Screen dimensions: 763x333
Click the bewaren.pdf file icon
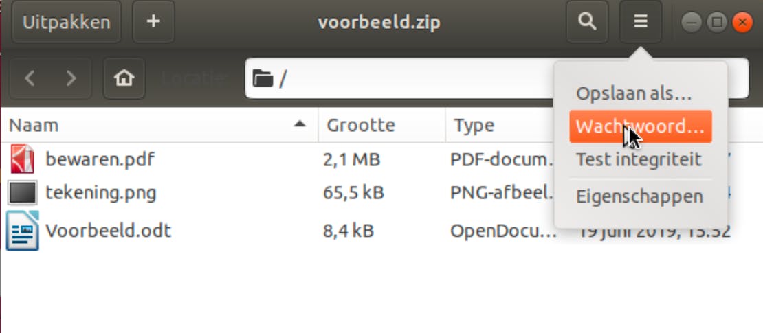[22, 160]
